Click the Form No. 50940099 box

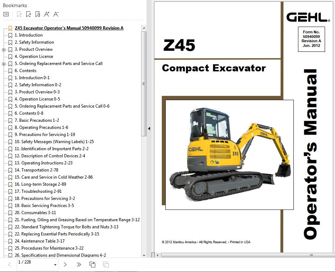tap(311, 39)
